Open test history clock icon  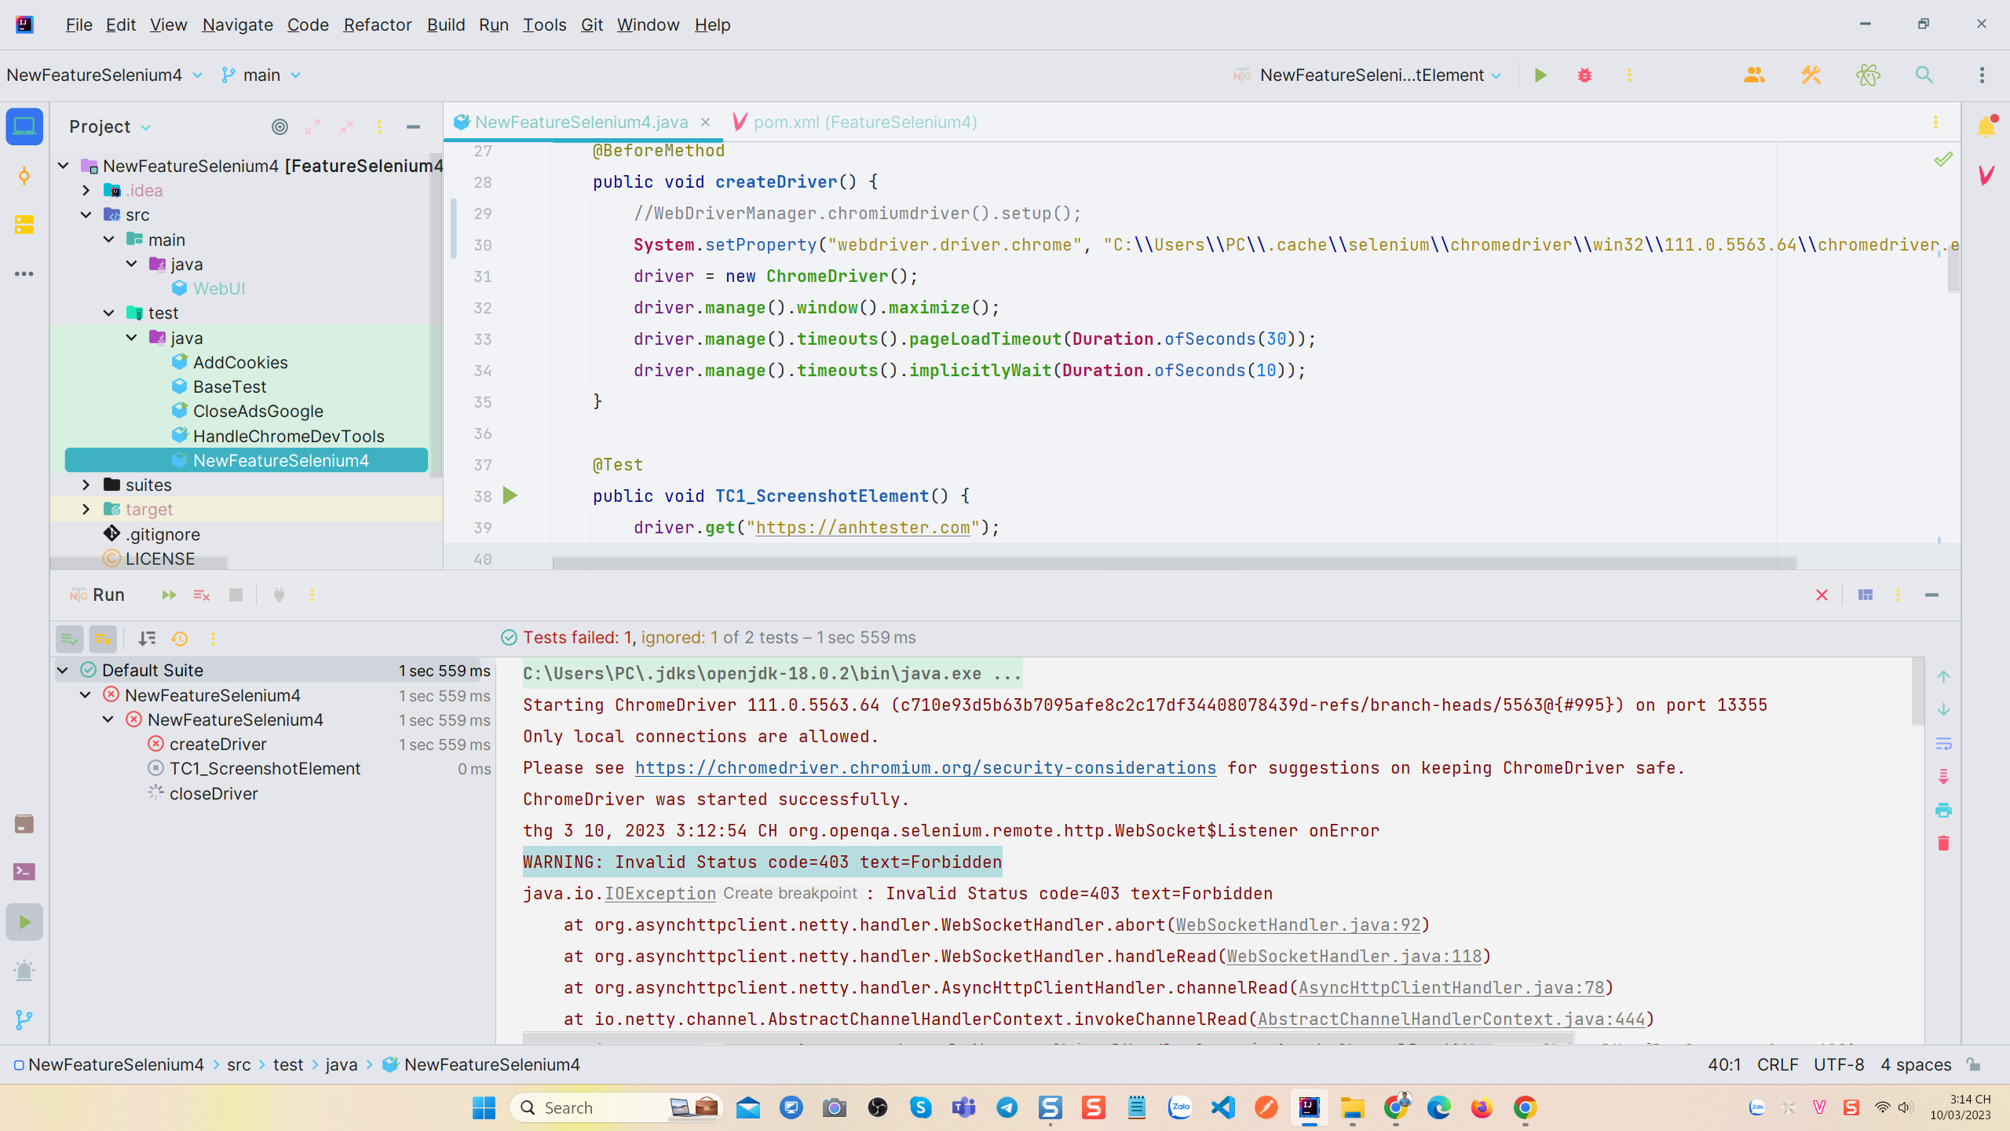[180, 639]
